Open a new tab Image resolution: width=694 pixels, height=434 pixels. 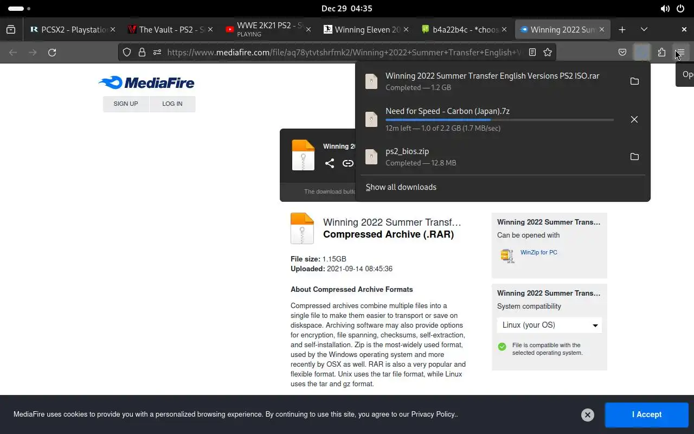click(622, 30)
